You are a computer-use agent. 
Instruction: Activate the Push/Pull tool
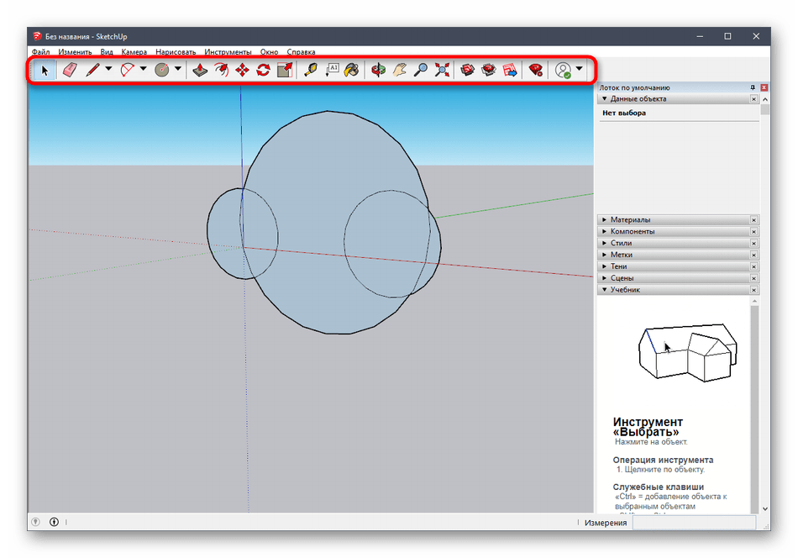[200, 70]
